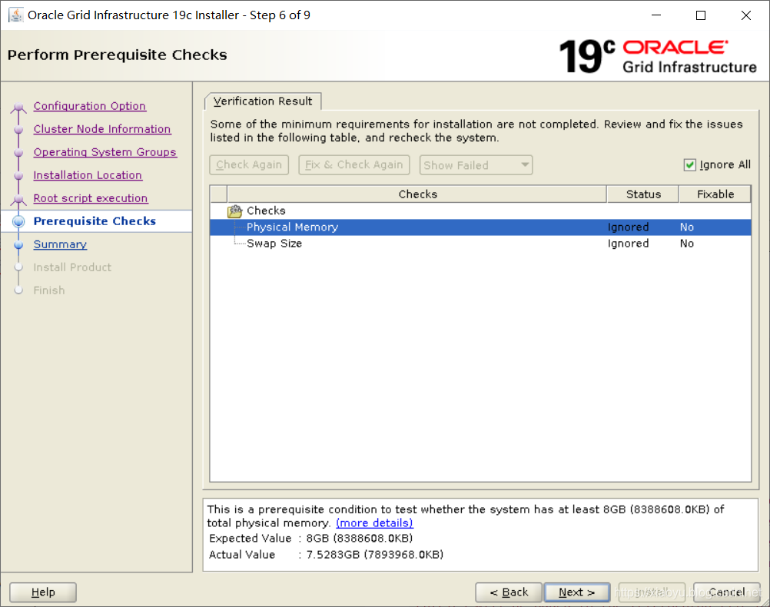Image resolution: width=770 pixels, height=607 pixels.
Task: Select Prerequisite Checks in the sidebar
Action: point(95,221)
